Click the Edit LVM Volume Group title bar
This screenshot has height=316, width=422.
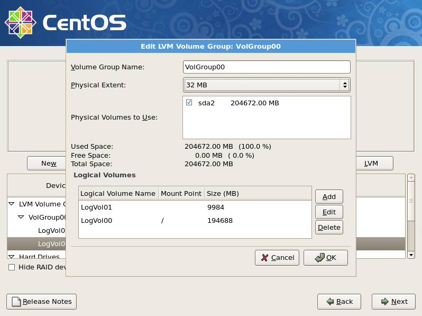click(211, 47)
